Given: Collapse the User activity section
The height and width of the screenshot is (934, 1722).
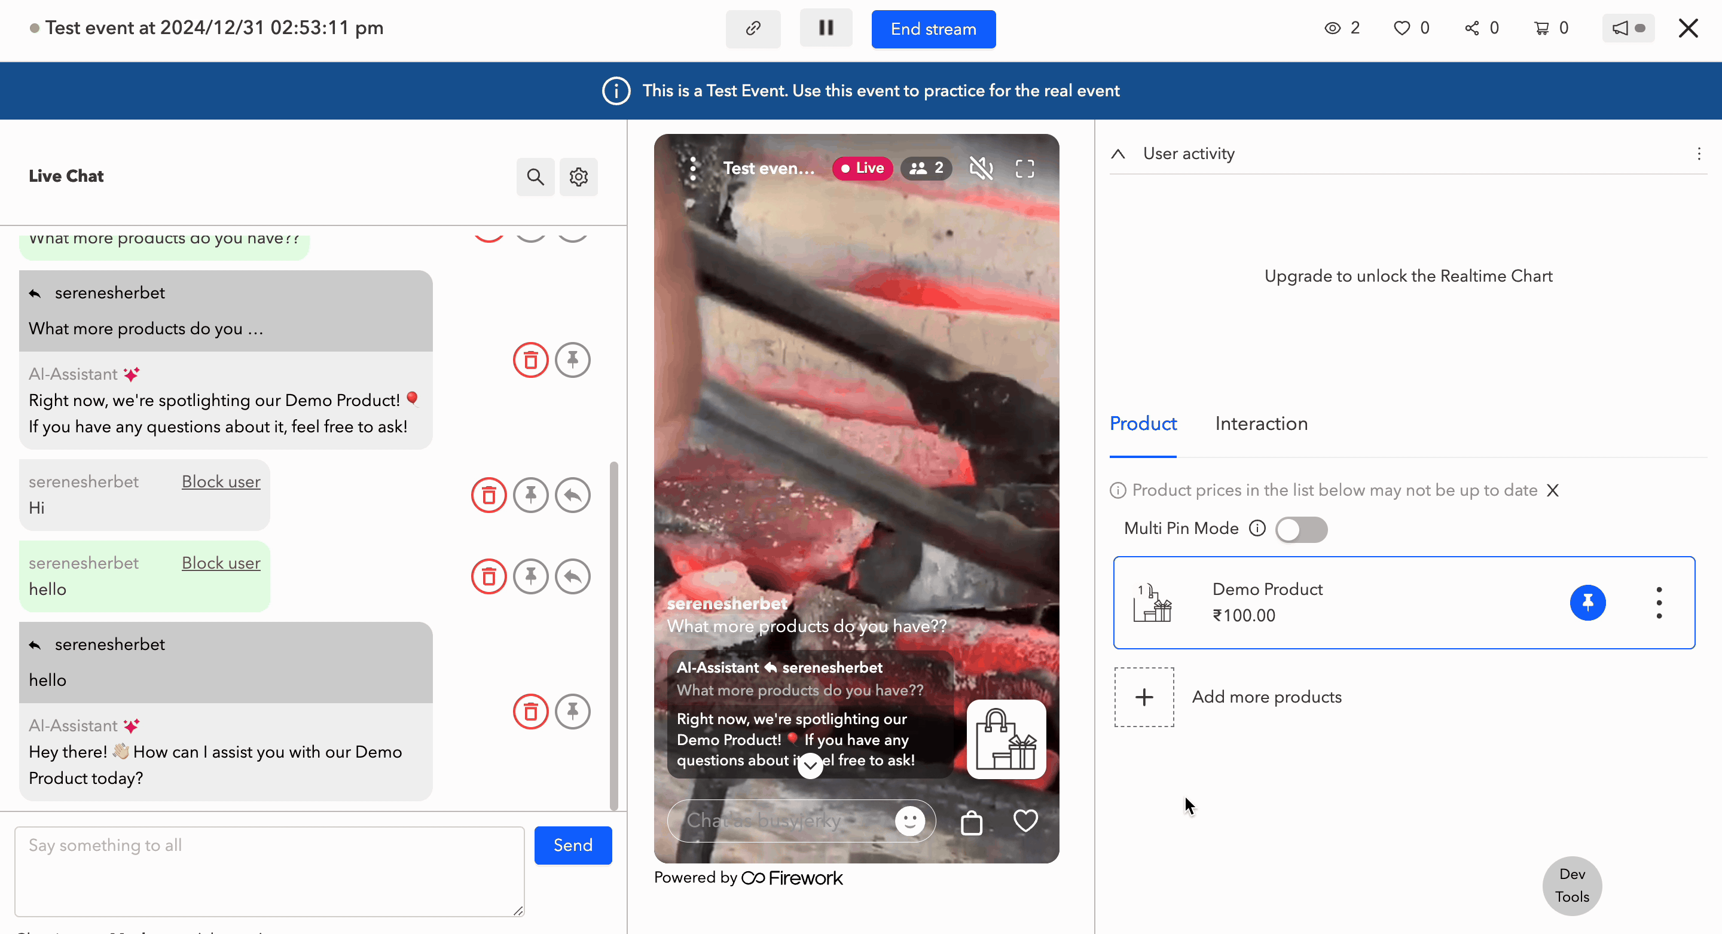Looking at the screenshot, I should tap(1118, 154).
